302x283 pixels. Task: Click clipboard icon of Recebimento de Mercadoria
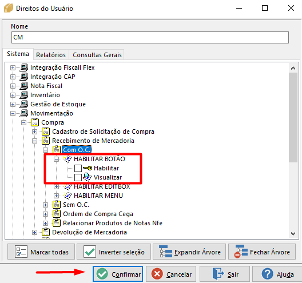click(46, 141)
